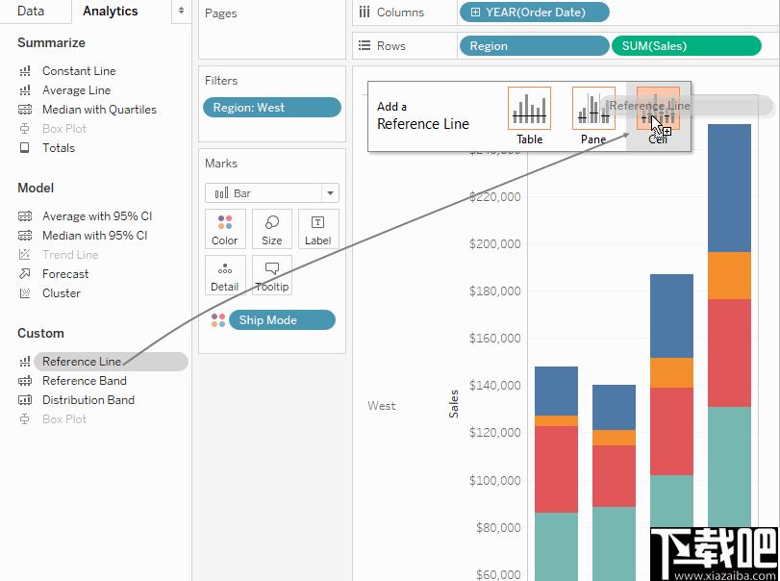Image resolution: width=780 pixels, height=581 pixels.
Task: Click the Distribution Band icon
Action: coord(25,400)
